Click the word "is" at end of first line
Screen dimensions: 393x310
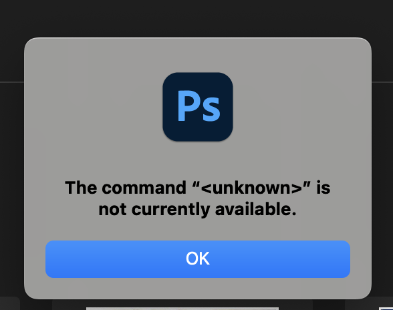pos(323,188)
